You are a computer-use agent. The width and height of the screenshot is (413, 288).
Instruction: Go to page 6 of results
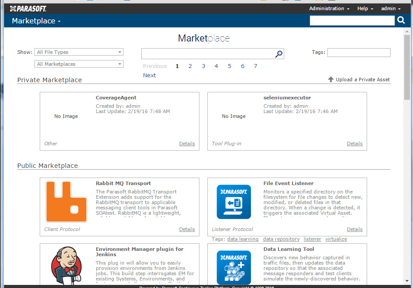243,66
